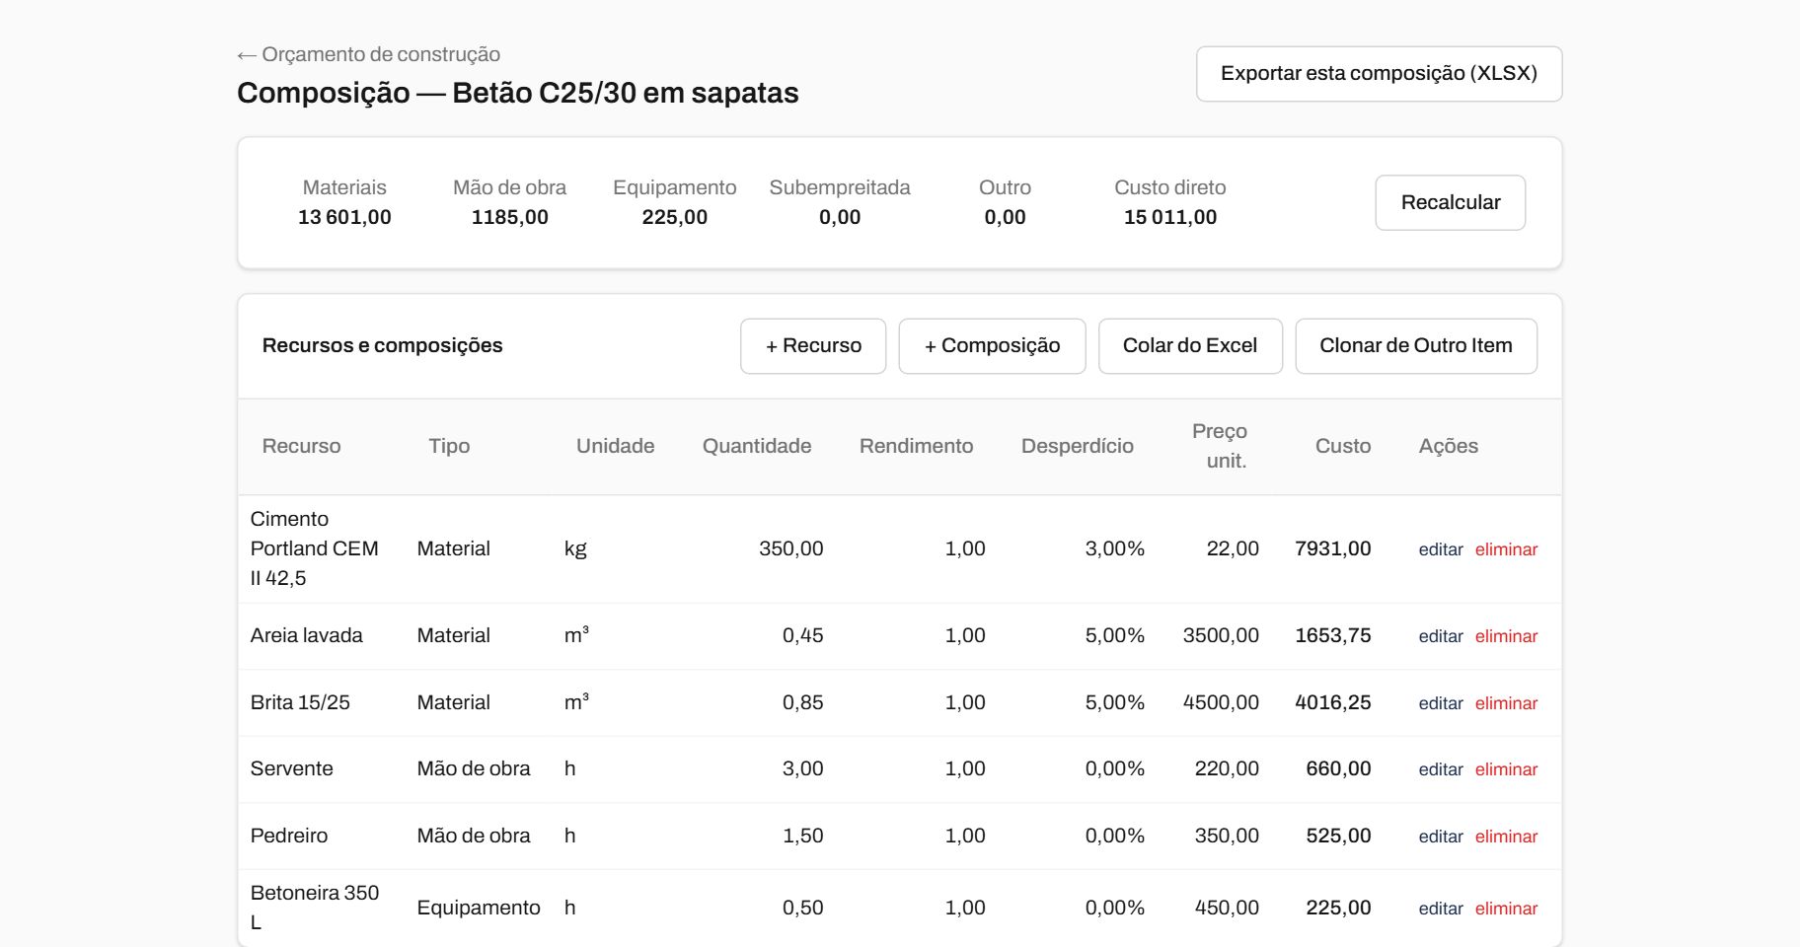This screenshot has height=947, width=1800.
Task: Click the Custo column header
Action: pos(1343,446)
